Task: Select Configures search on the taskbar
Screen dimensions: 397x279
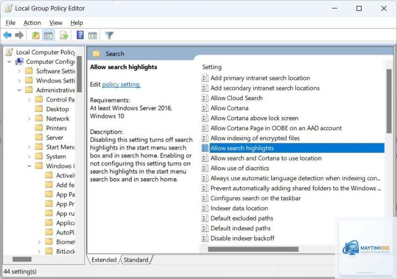Action: coord(256,198)
